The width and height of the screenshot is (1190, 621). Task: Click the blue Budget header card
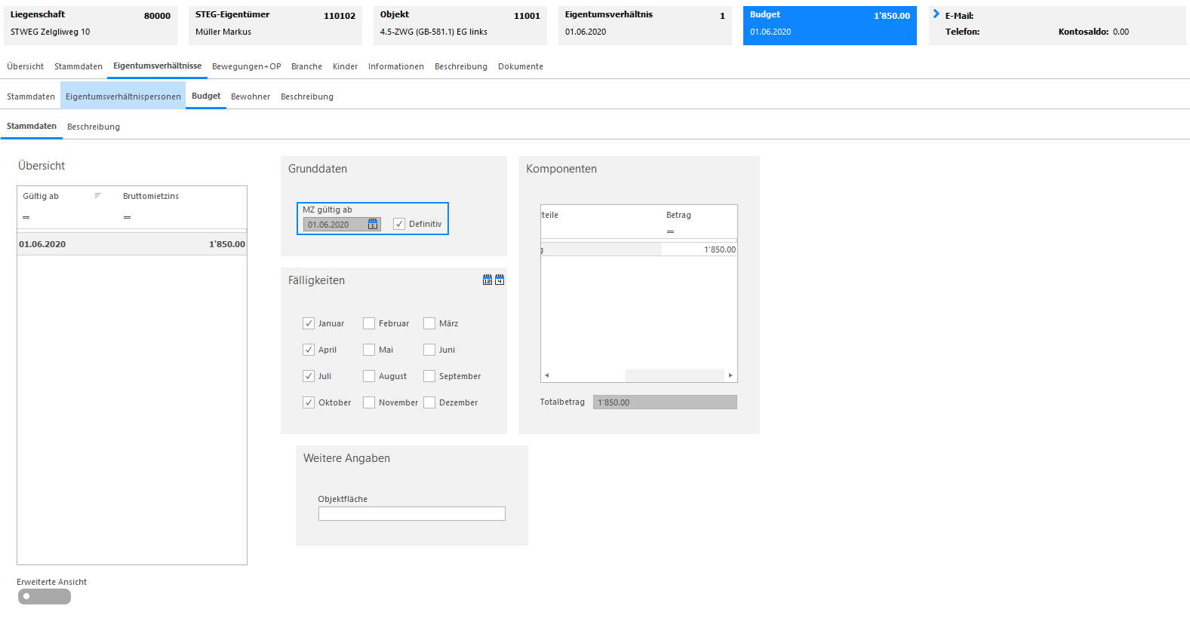pos(830,26)
